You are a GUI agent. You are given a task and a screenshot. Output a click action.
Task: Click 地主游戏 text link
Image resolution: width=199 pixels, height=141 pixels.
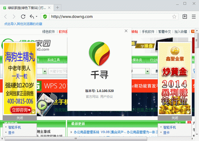click(43, 132)
